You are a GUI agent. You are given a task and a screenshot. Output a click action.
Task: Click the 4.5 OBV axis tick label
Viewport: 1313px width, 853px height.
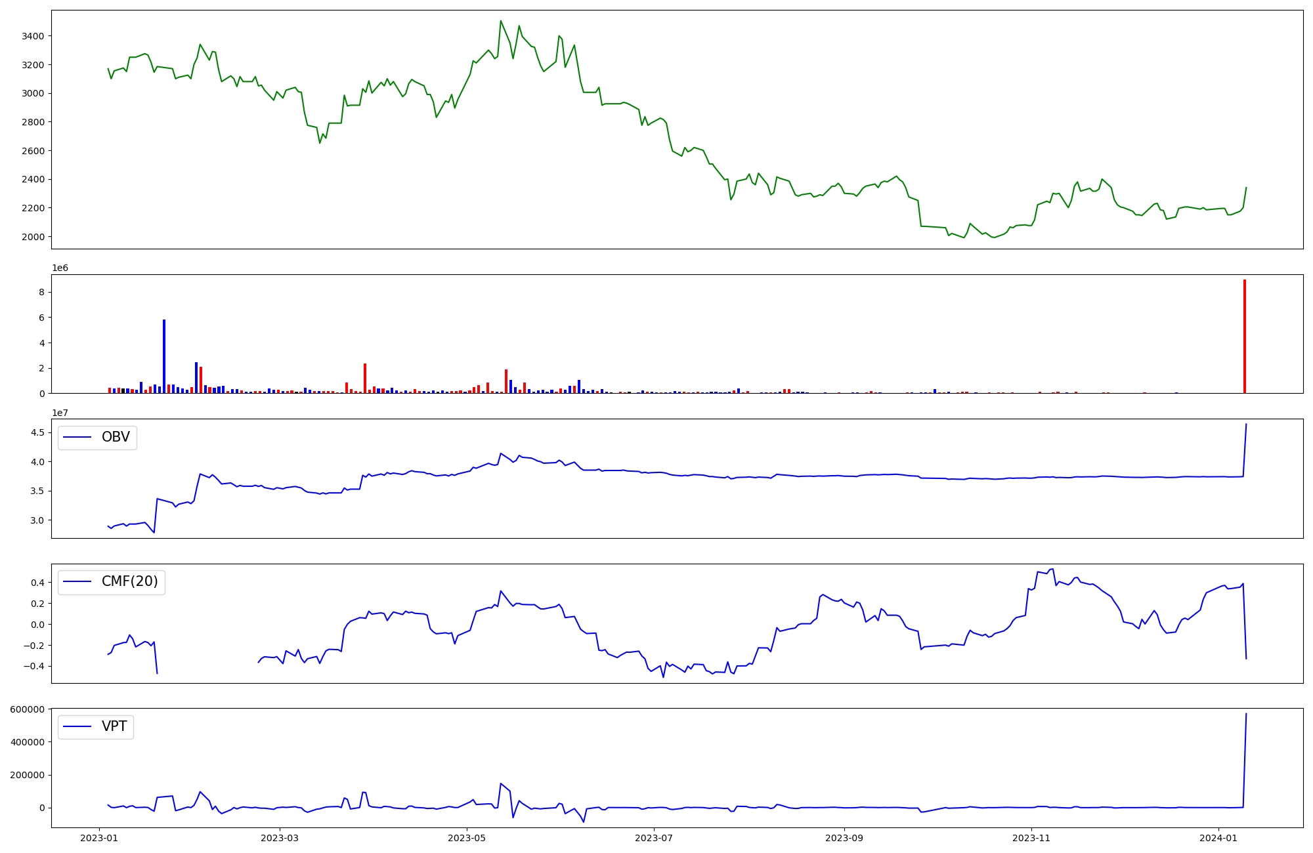pos(37,432)
